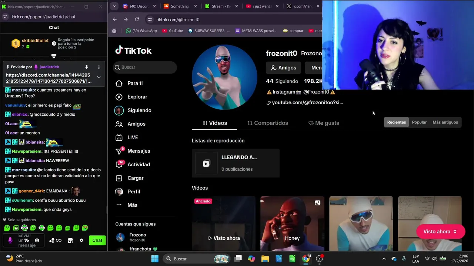Screen dimensions: 474x266
Task: Sort videos by Recientes
Action: (396, 122)
